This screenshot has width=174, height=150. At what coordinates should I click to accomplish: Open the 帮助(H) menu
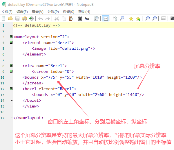coord(84,12)
